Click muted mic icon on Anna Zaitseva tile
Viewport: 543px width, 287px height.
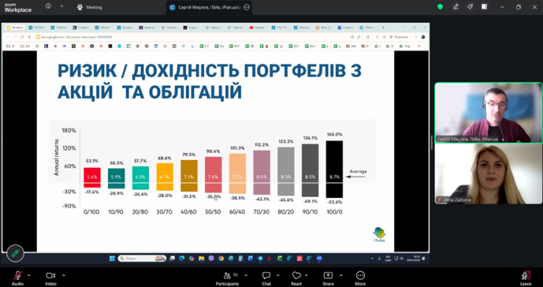coord(439,200)
